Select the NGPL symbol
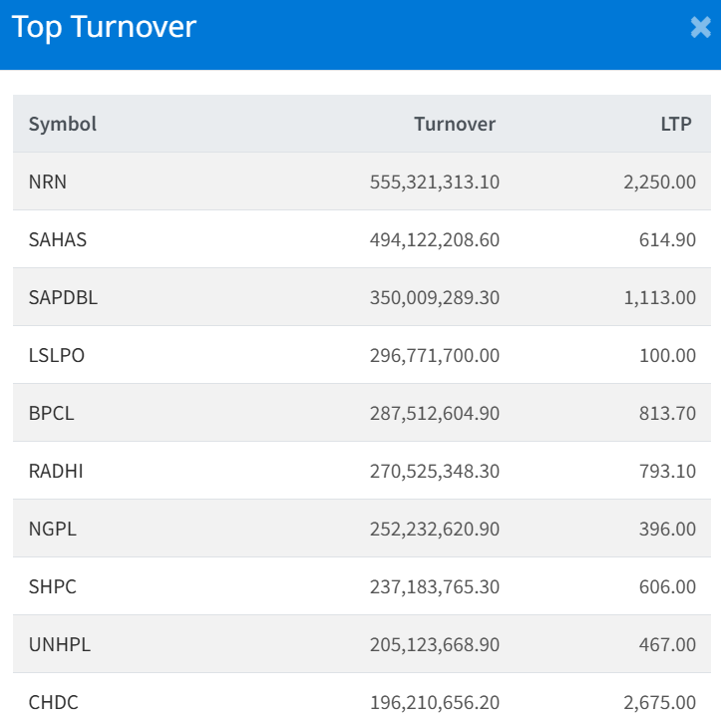Image resolution: width=721 pixels, height=720 pixels. coord(53,530)
